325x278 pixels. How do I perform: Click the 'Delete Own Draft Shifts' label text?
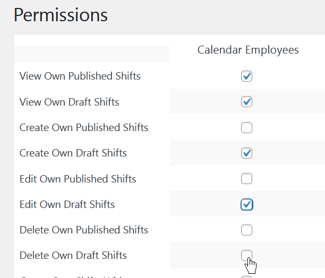[x=73, y=255]
